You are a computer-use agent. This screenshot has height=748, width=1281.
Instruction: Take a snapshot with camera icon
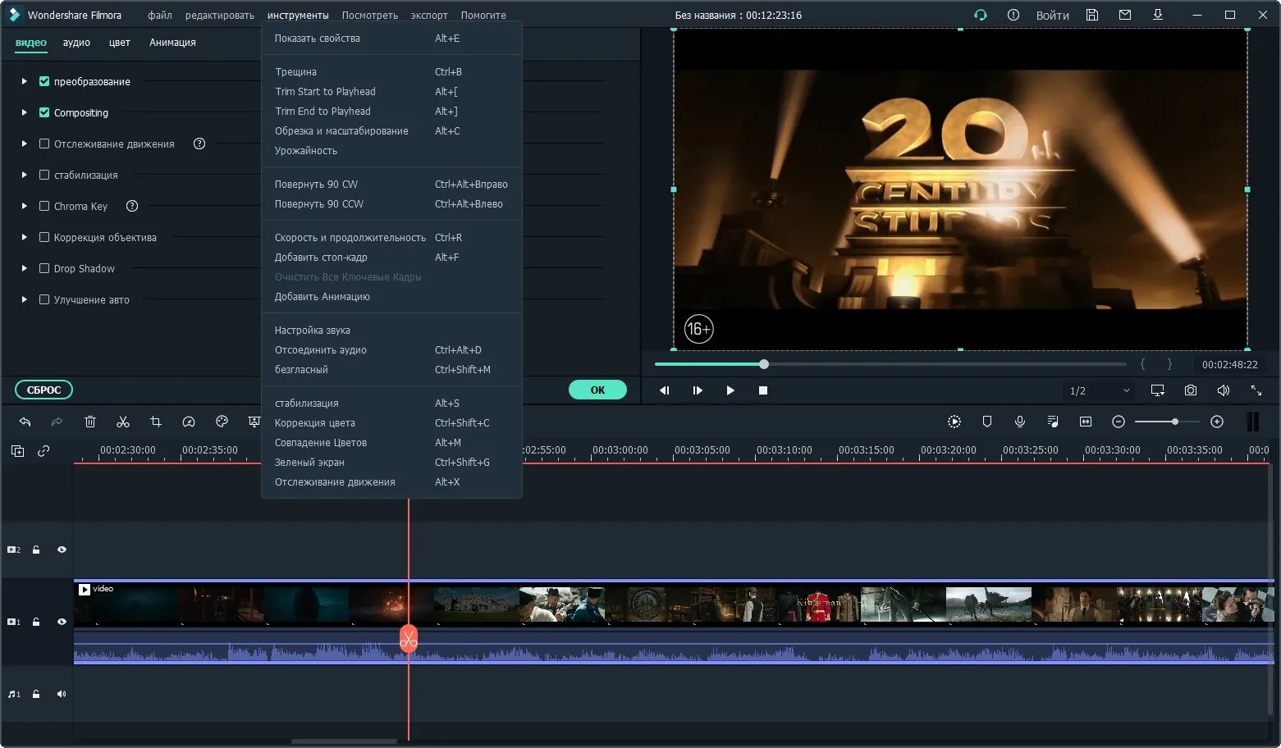(1191, 390)
